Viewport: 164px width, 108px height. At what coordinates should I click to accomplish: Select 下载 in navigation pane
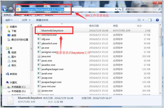[x=14, y=31]
